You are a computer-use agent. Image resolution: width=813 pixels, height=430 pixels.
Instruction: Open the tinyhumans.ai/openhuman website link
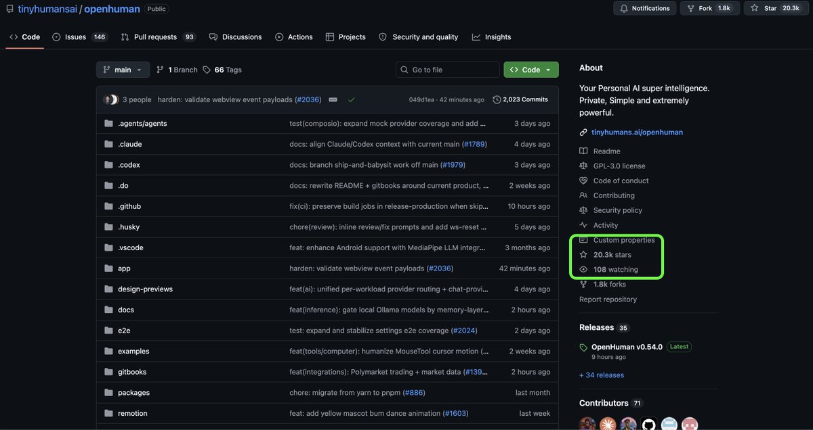pyautogui.click(x=637, y=133)
